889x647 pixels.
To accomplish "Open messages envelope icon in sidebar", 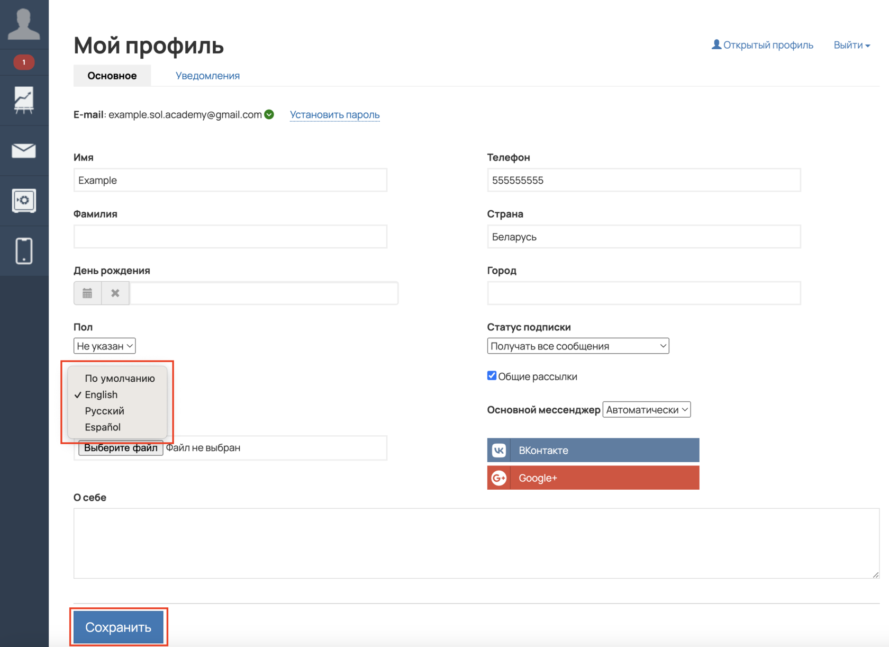I will (24, 151).
